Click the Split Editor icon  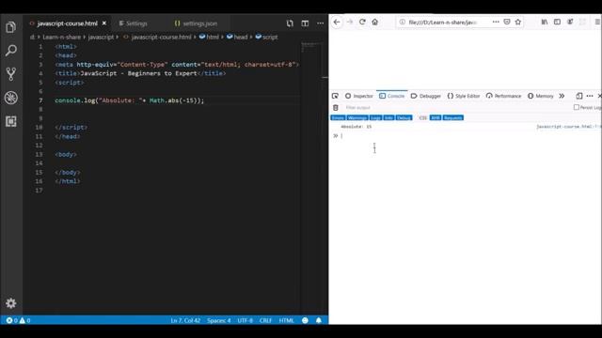tap(305, 23)
